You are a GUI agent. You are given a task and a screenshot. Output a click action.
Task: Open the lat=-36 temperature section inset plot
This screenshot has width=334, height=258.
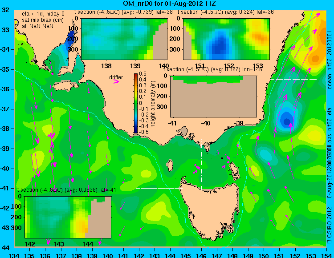pyautogui.click(x=226, y=39)
